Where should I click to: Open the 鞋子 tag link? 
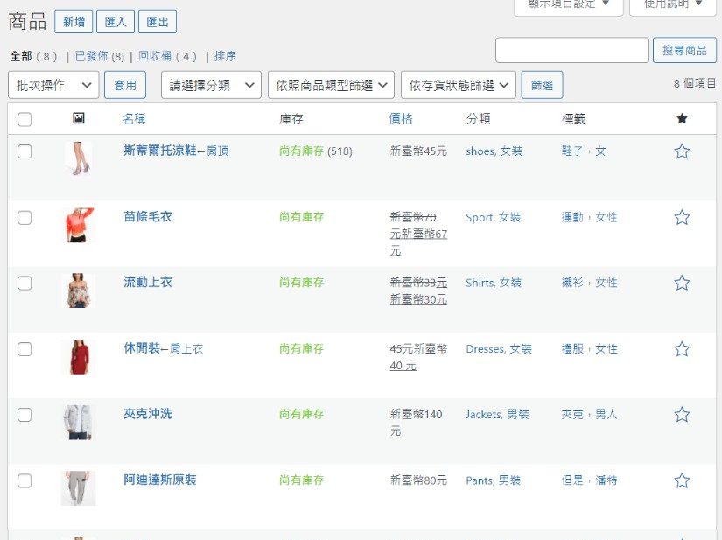(572, 151)
